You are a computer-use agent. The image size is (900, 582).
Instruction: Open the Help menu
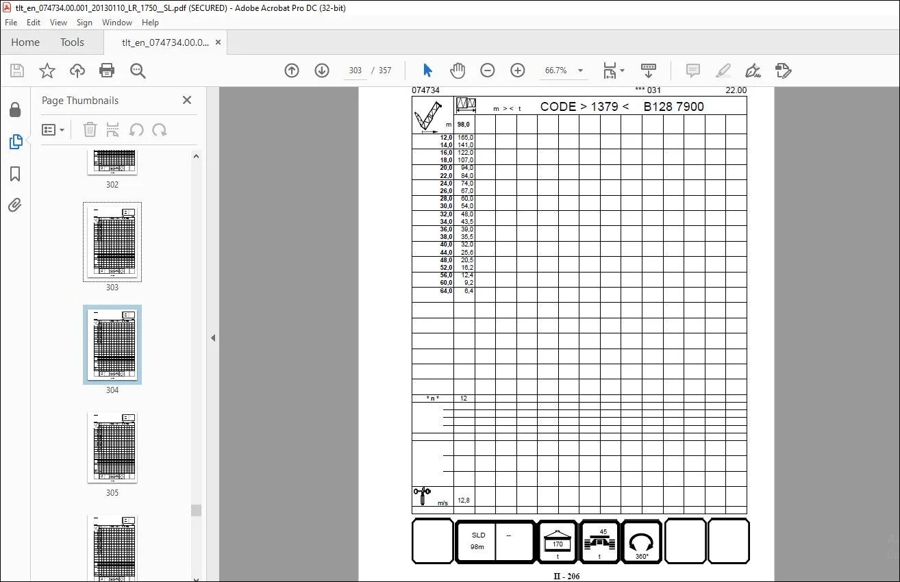150,23
